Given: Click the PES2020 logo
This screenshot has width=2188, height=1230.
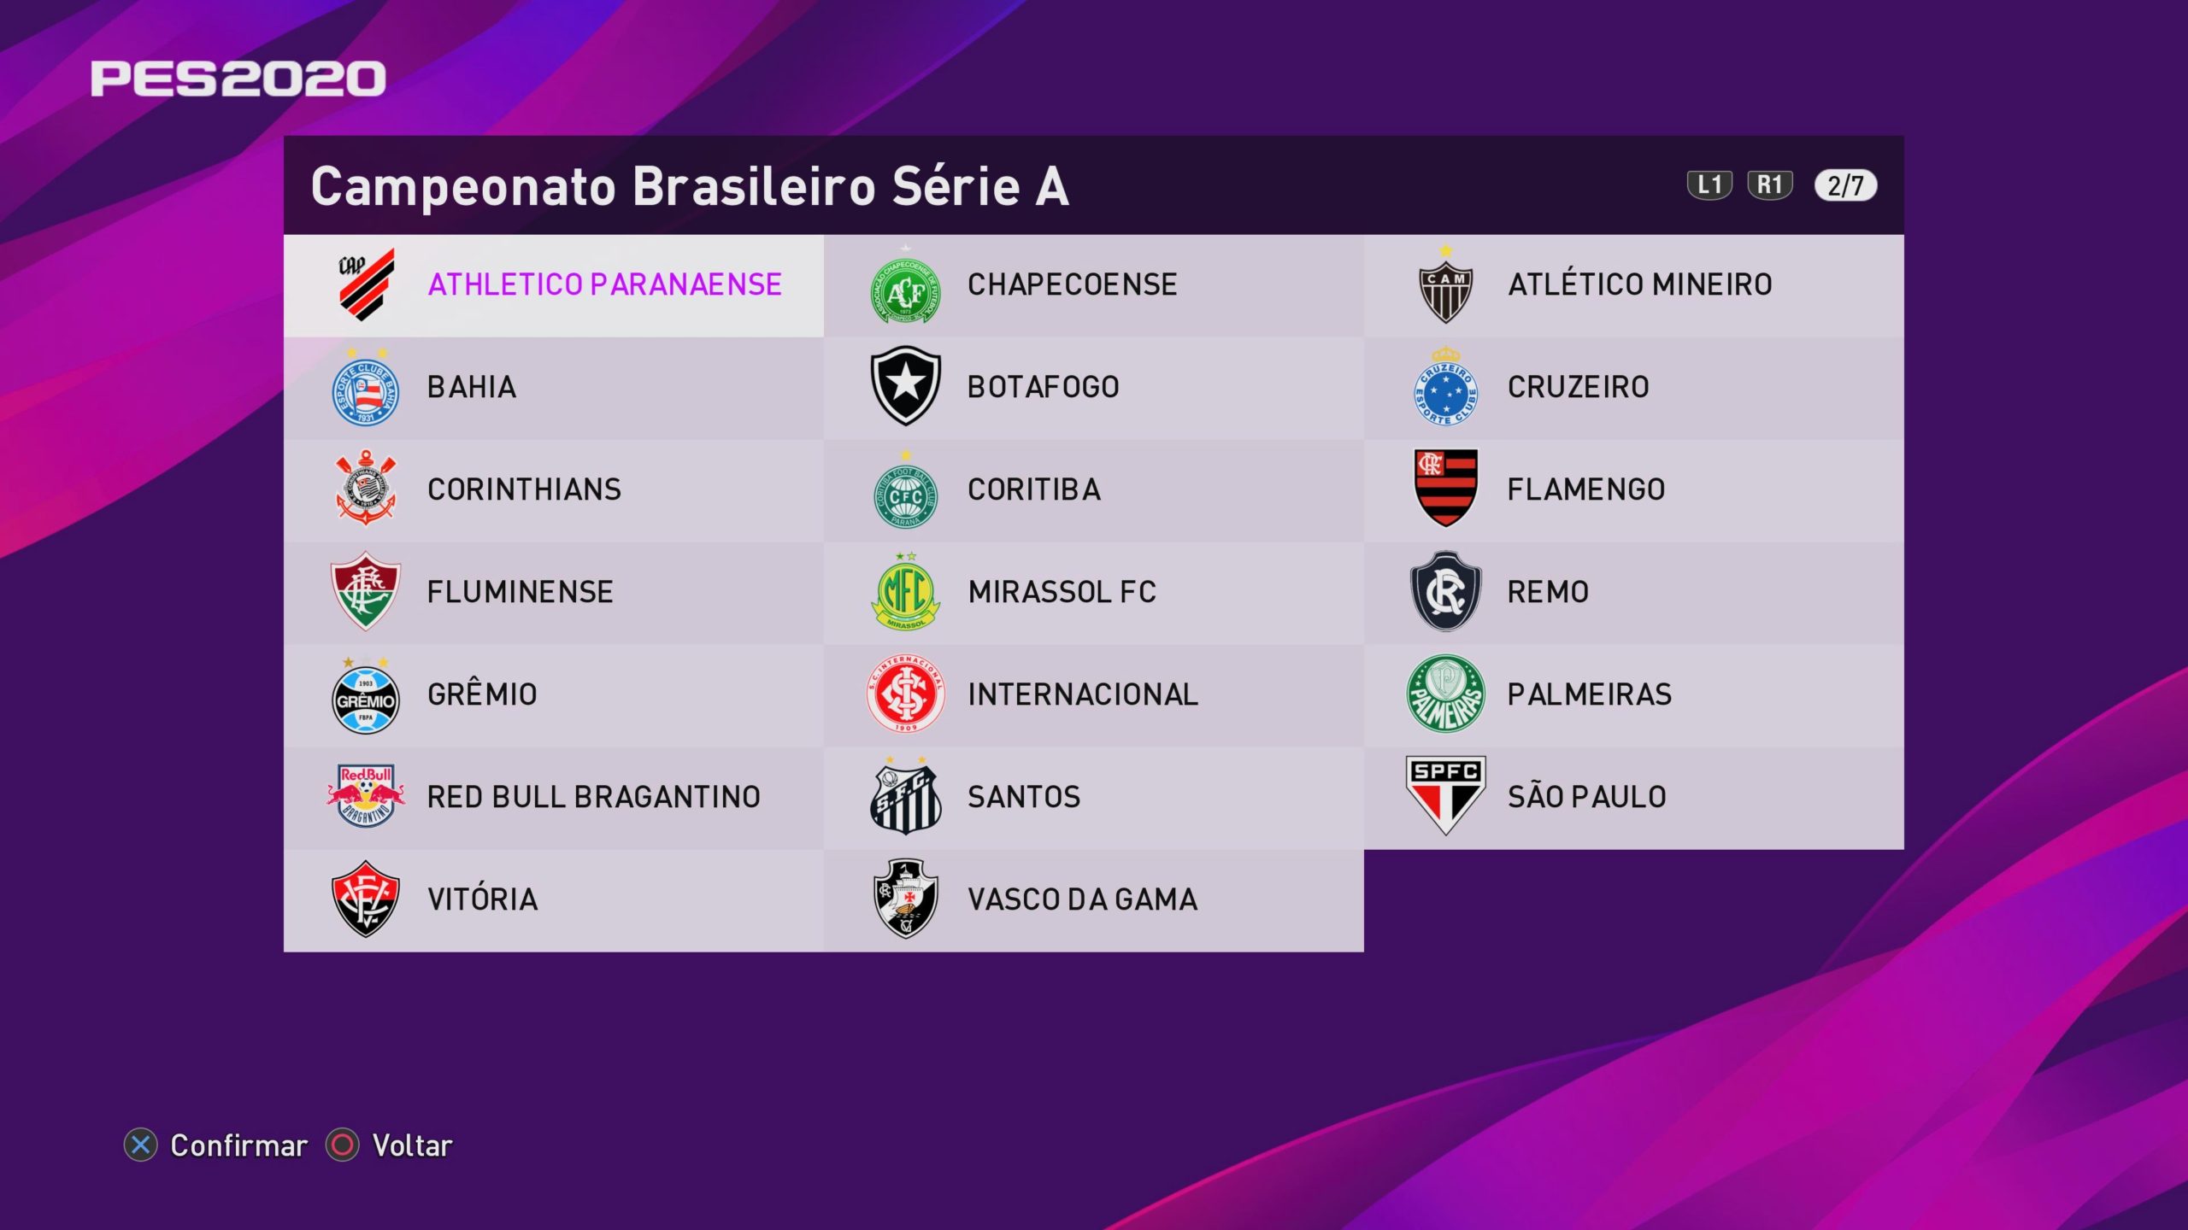Looking at the screenshot, I should [238, 79].
